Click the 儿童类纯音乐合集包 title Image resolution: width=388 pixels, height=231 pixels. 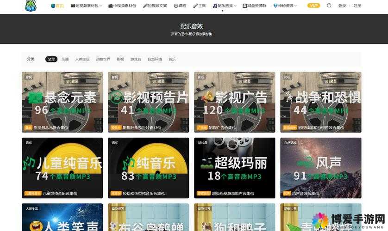[60, 193]
